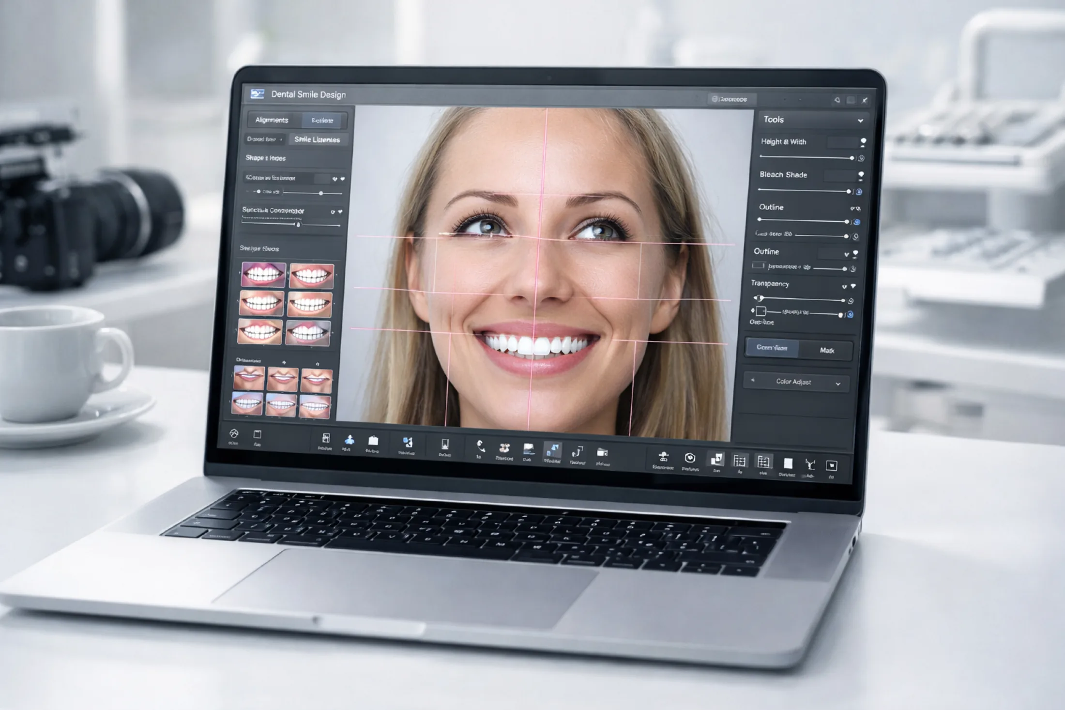Click the document calculator icon in bottom toolbar
This screenshot has height=710, width=1065.
[x=326, y=438]
